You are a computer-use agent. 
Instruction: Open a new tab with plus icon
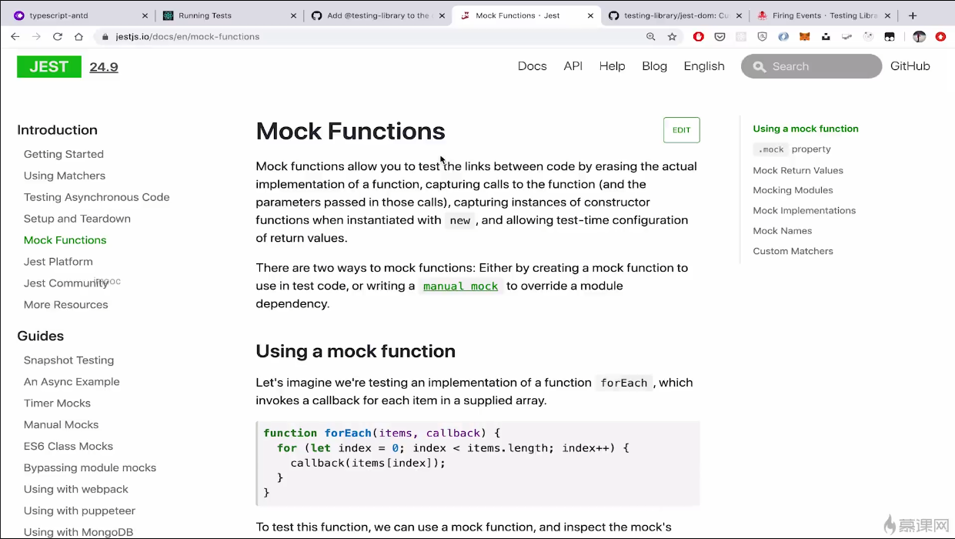pyautogui.click(x=913, y=15)
